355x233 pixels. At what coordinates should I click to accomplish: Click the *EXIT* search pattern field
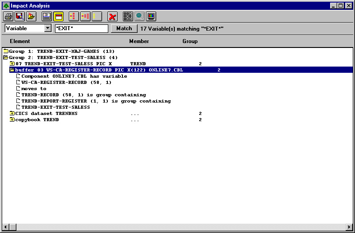pos(81,28)
